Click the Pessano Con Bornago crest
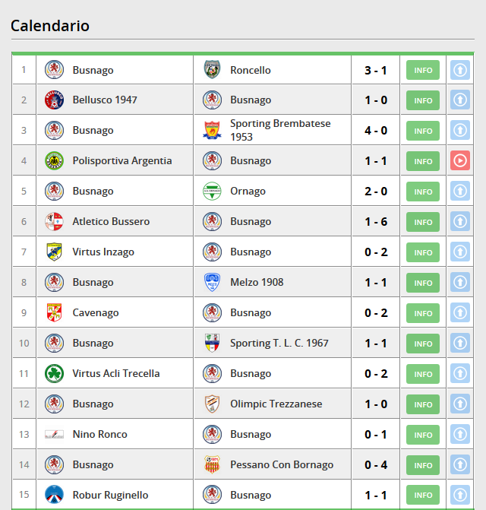The image size is (486, 510). [x=212, y=464]
